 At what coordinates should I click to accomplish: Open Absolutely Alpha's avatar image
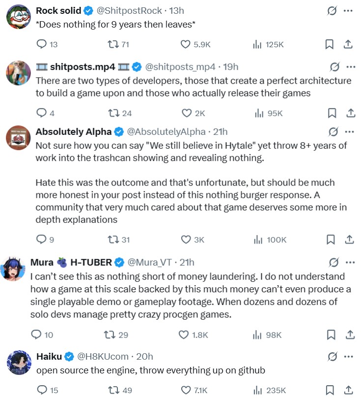point(19,138)
